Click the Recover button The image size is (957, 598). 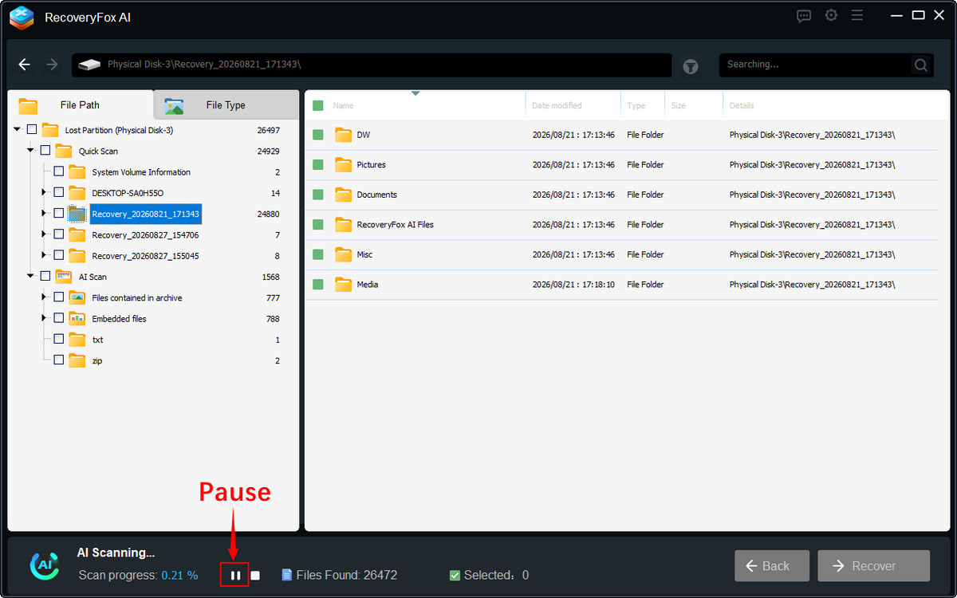[874, 566]
